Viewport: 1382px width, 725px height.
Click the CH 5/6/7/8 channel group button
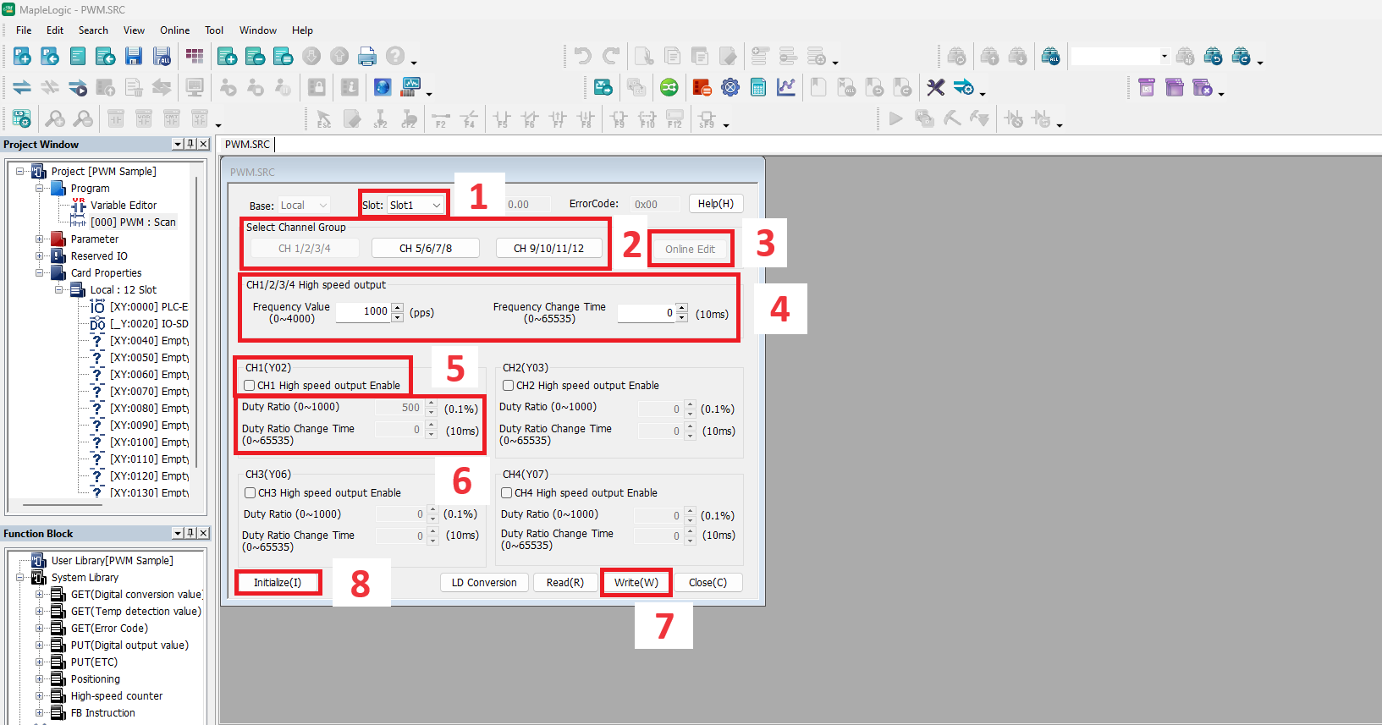(426, 249)
